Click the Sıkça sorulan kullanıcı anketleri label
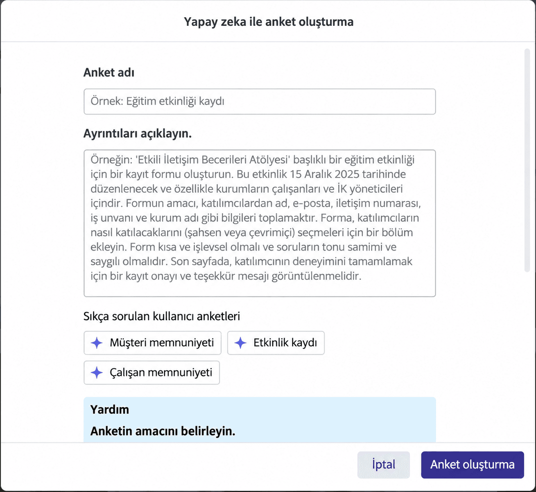The height and width of the screenshot is (492, 536). point(162,316)
